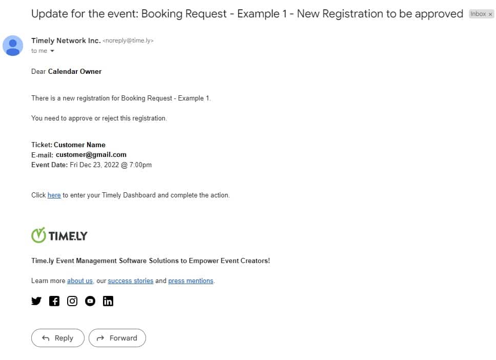The image size is (496, 360).
Task: Open the YouTube social icon
Action: pos(90,301)
